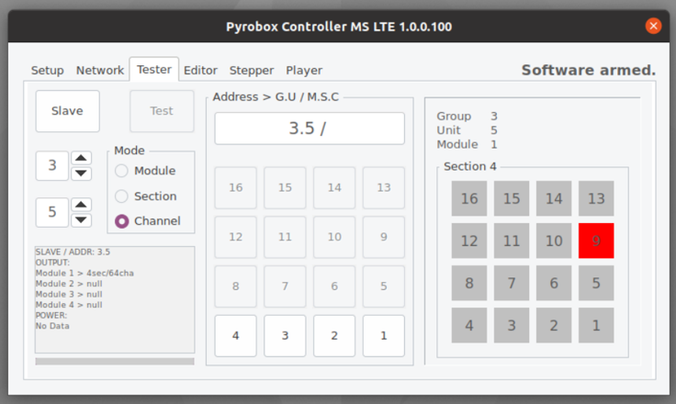The height and width of the screenshot is (404, 676).
Task: Go to the Editor tab
Action: pos(200,71)
